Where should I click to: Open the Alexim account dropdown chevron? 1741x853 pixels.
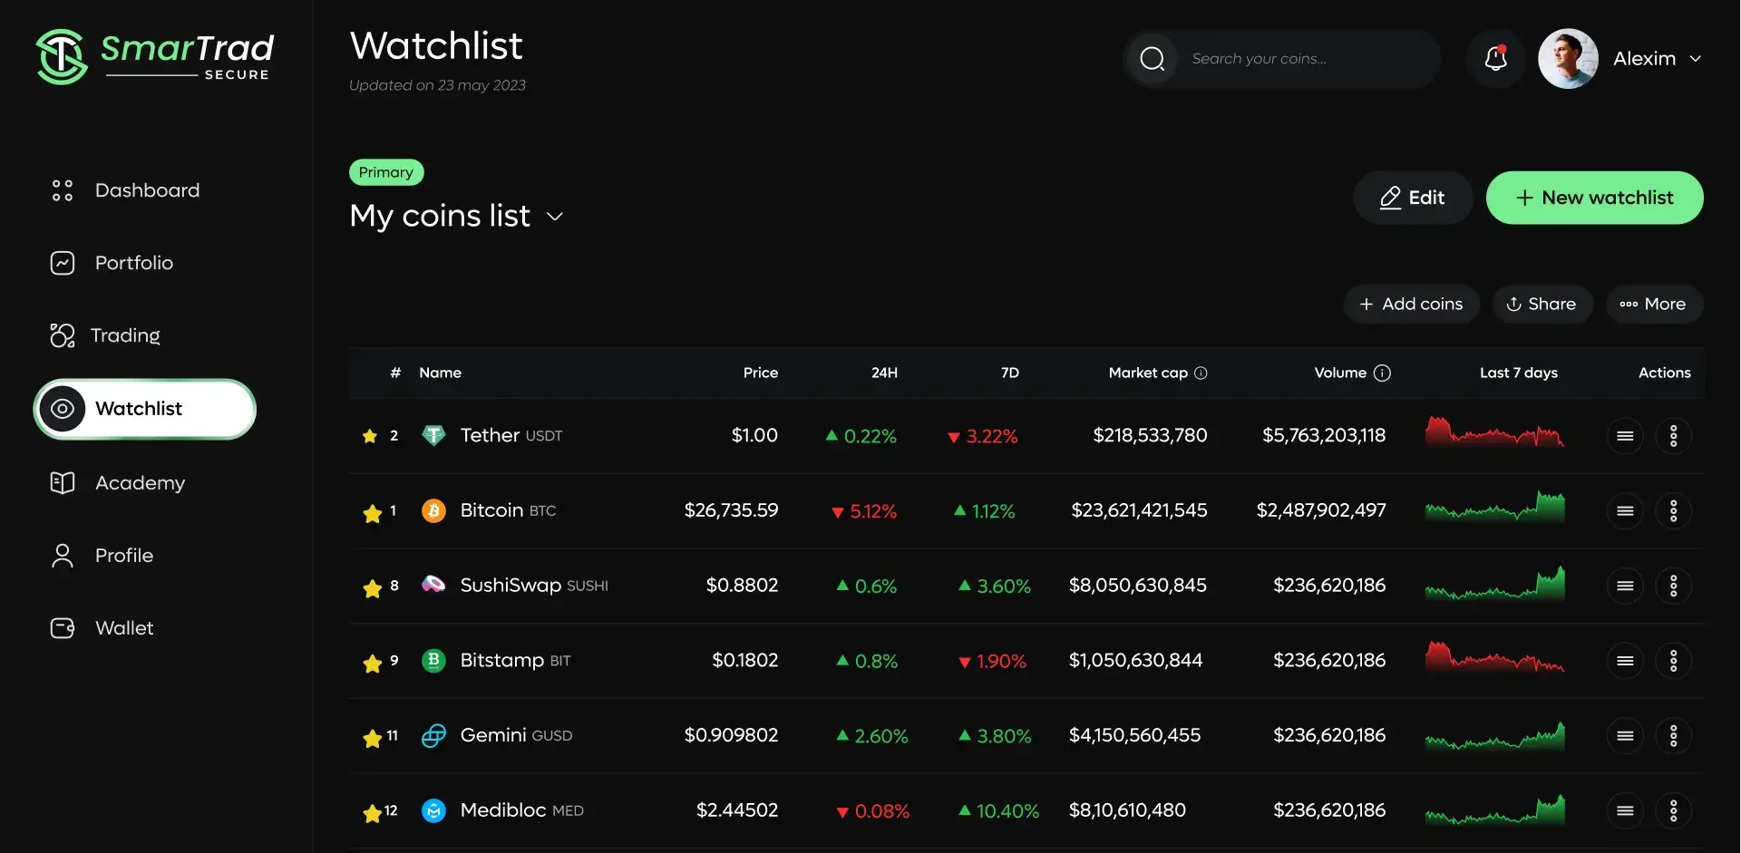point(1695,59)
